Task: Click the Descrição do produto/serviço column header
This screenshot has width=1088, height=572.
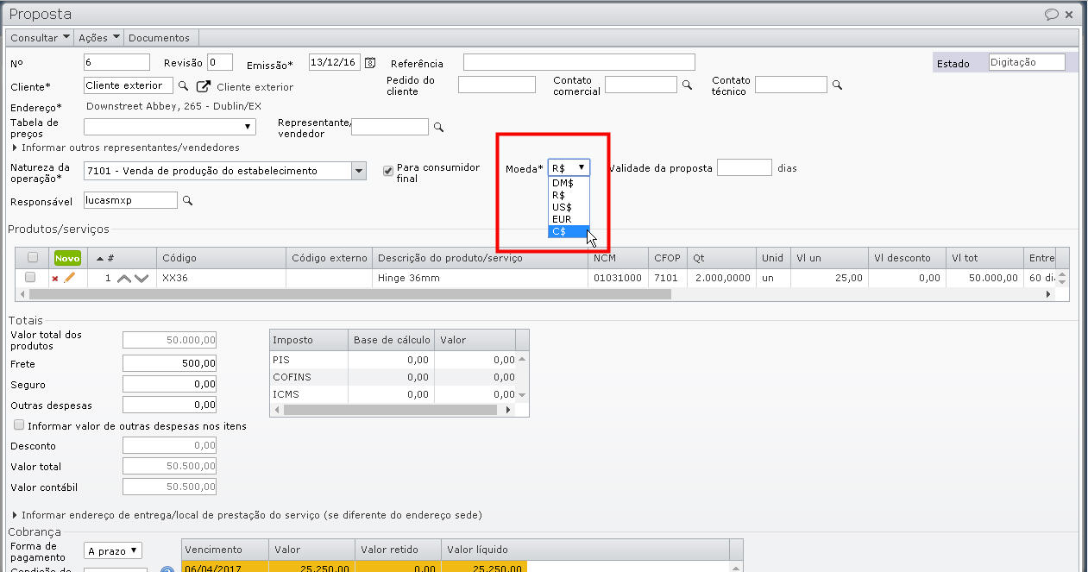Action: pyautogui.click(x=480, y=258)
